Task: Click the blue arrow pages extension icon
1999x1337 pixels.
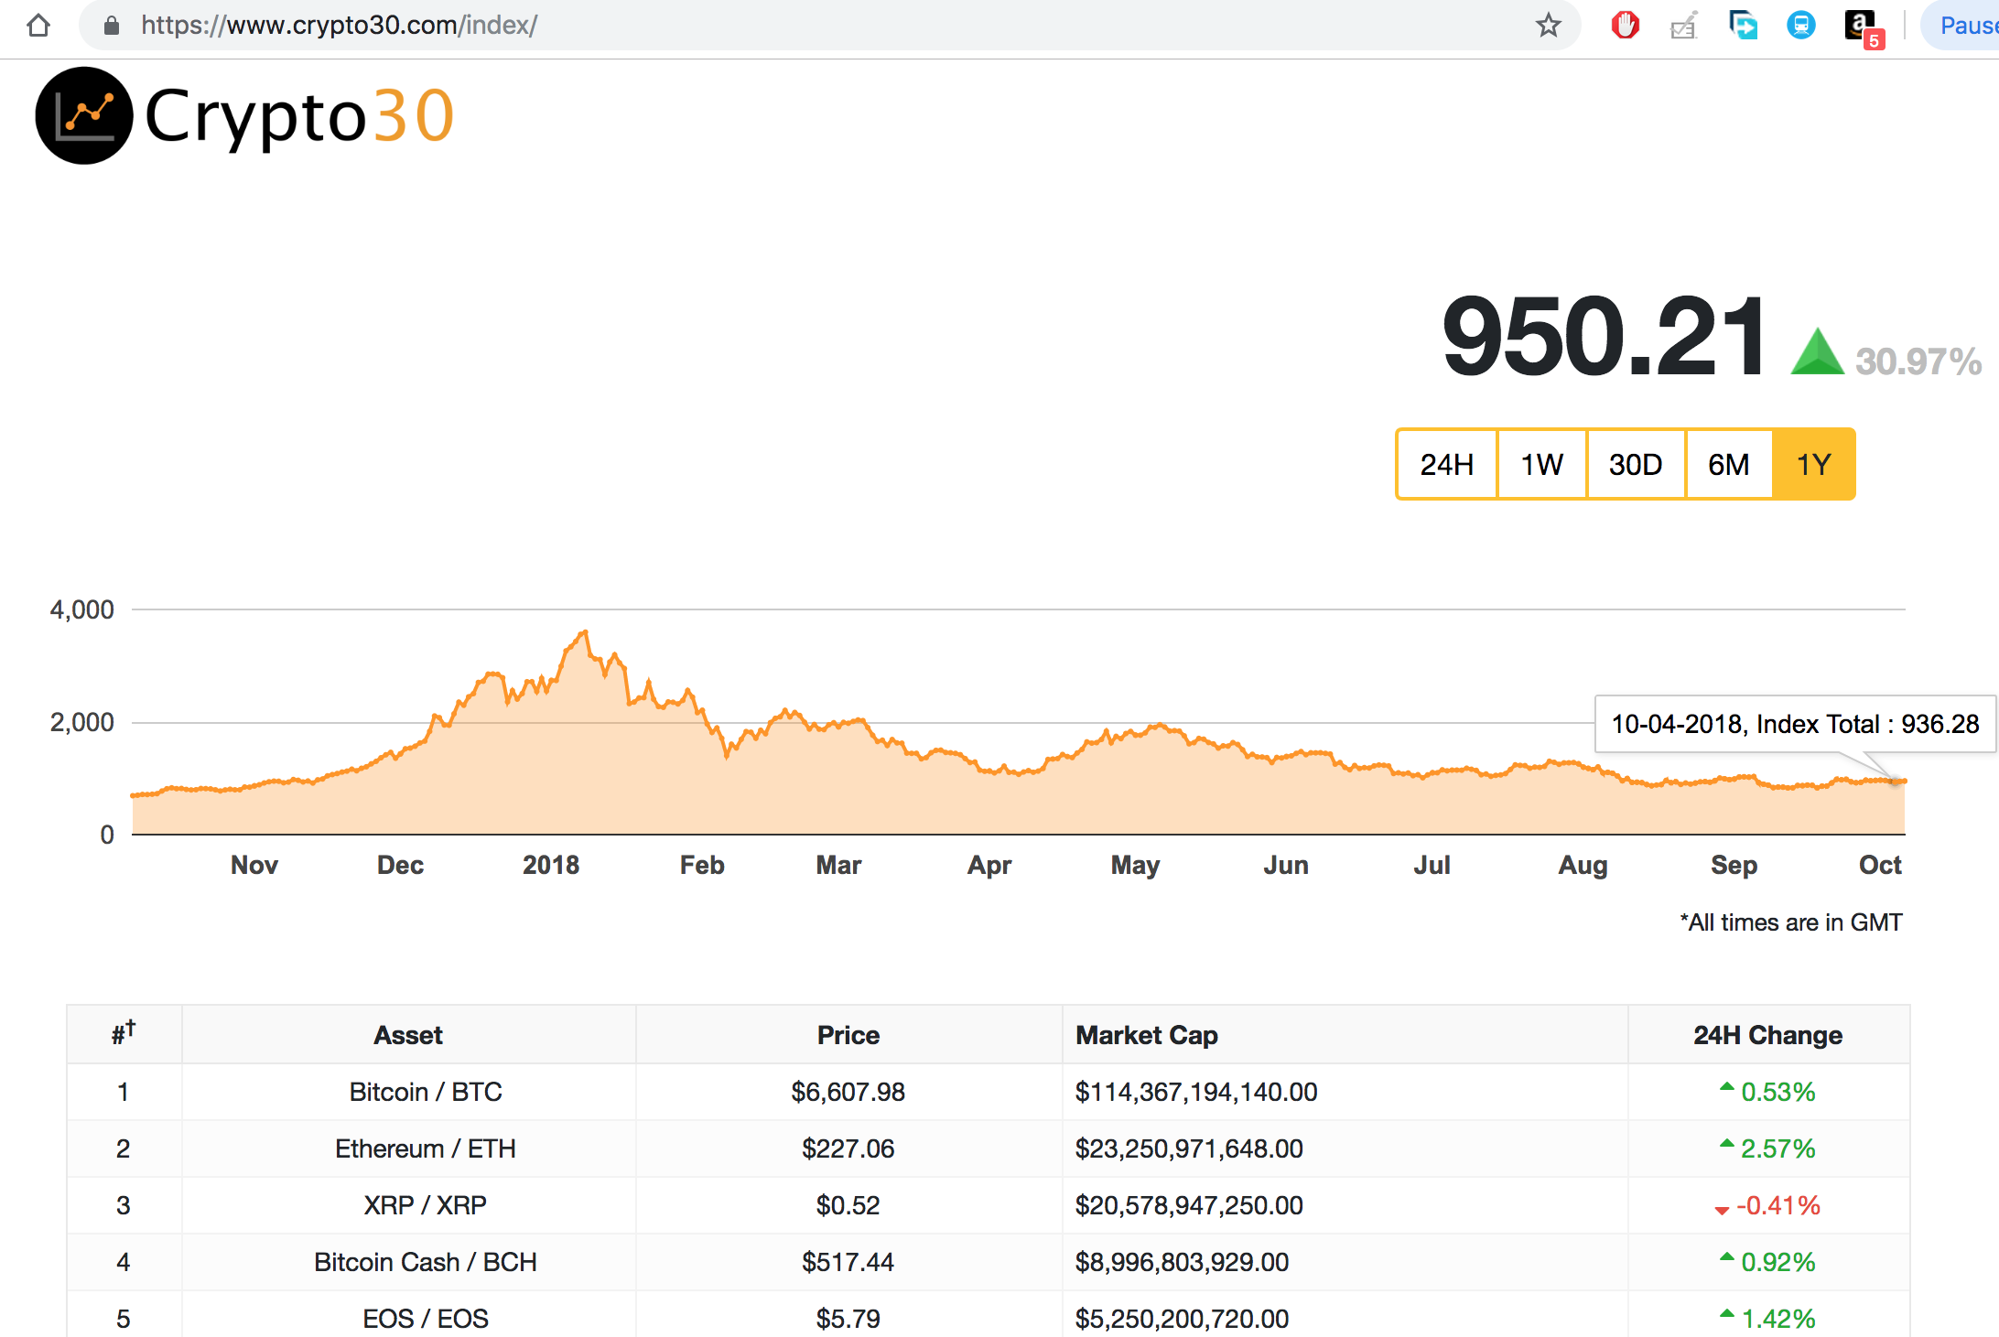Action: 1743,25
